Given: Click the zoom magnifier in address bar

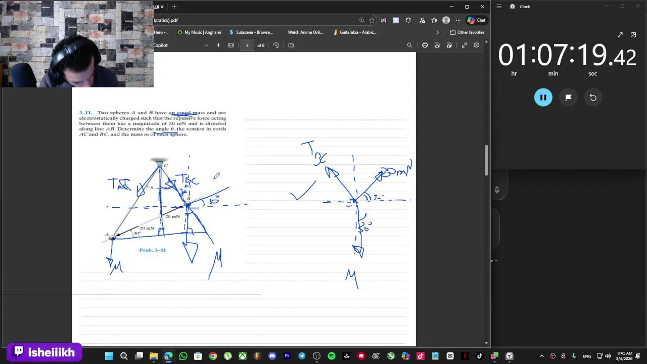Looking at the screenshot, I should tap(362, 20).
